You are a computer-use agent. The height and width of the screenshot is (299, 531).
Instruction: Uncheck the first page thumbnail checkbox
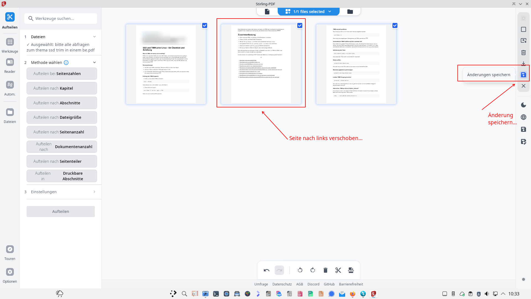click(x=205, y=25)
